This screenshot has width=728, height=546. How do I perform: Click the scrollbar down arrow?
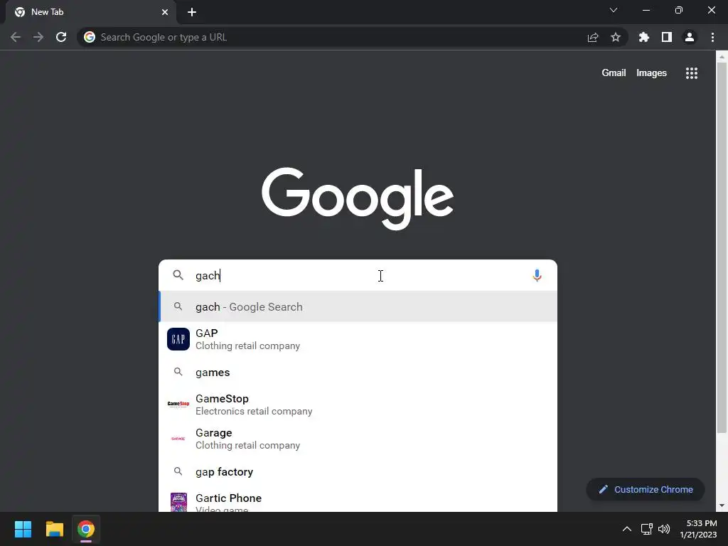click(722, 505)
